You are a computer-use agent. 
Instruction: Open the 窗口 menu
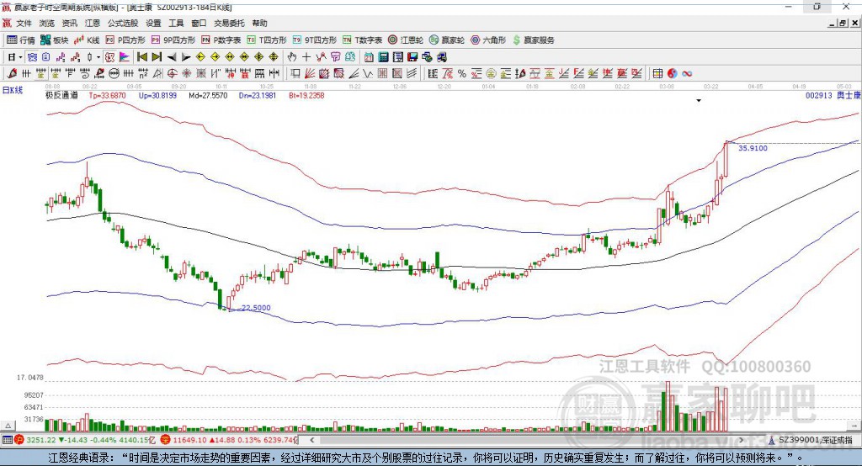point(199,23)
